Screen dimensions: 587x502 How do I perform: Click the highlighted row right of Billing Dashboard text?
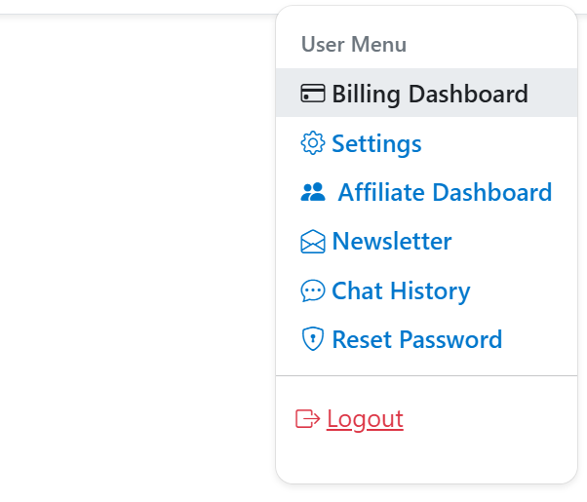pyautogui.click(x=552, y=93)
